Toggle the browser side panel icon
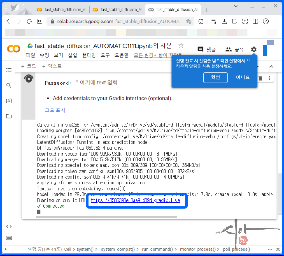The width and height of the screenshot is (284, 256). pos(255,21)
